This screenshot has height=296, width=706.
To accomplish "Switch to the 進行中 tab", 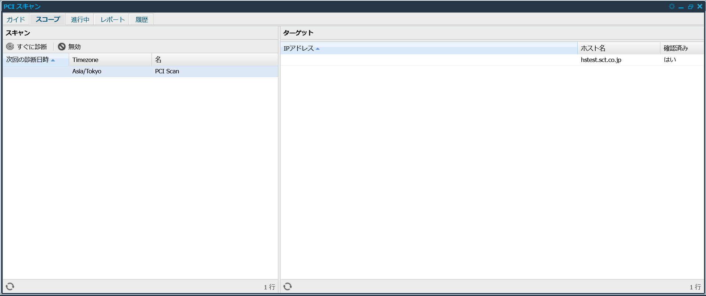I will pyautogui.click(x=80, y=19).
